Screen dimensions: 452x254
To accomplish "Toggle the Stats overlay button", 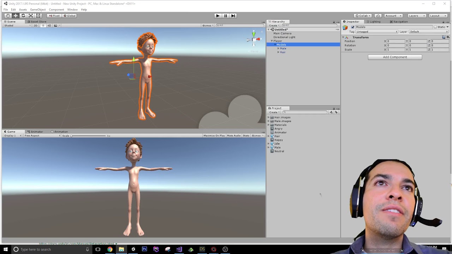I will click(246, 135).
